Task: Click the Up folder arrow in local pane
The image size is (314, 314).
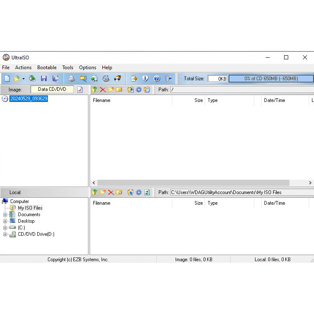Action: tap(95, 192)
